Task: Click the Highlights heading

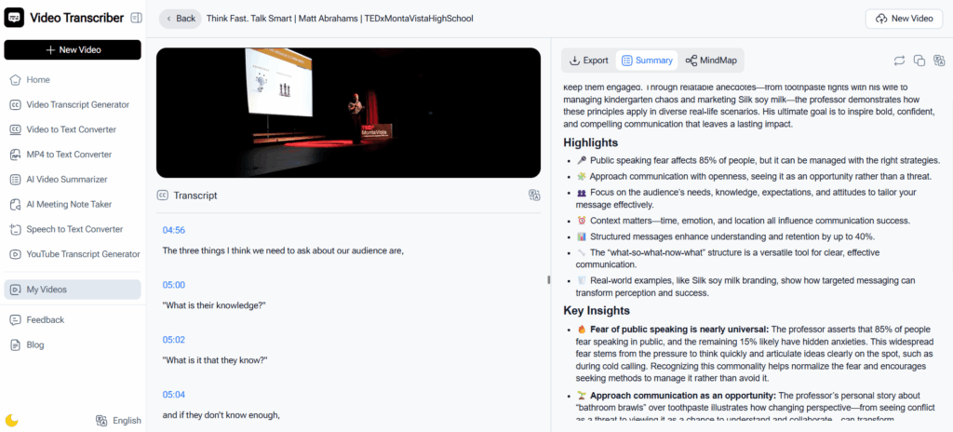Action: 591,143
